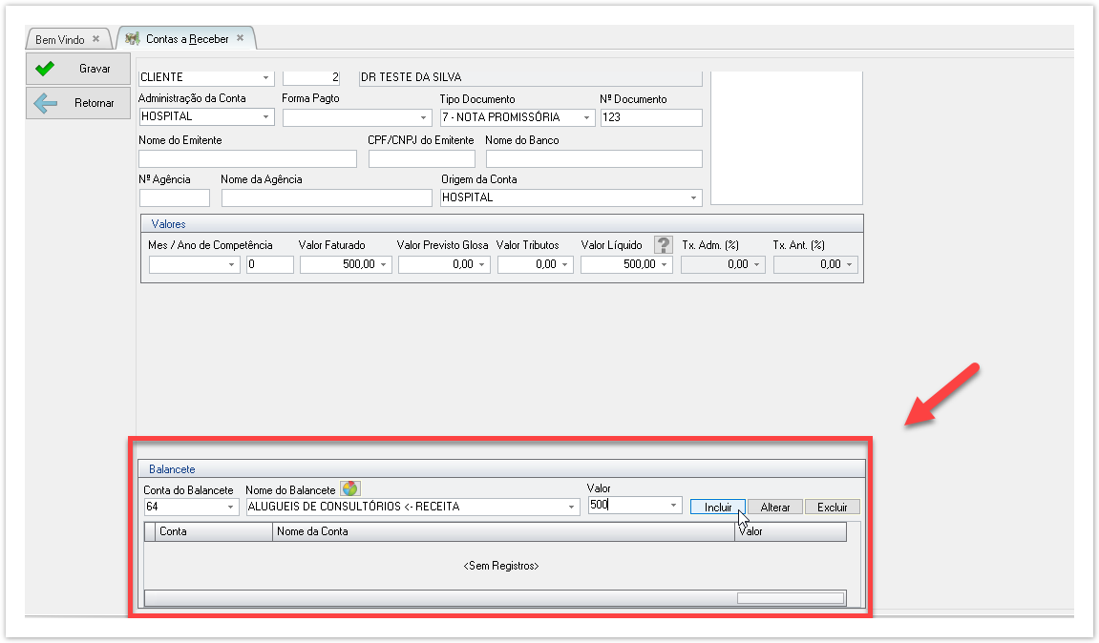The image size is (1099, 643).
Task: Select the Contas a Receber tab
Action: click(186, 39)
